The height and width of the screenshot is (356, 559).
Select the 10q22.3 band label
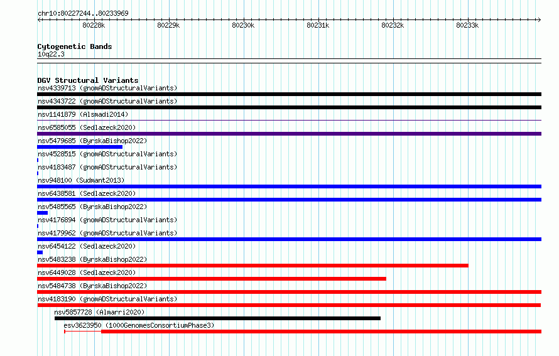(51, 54)
